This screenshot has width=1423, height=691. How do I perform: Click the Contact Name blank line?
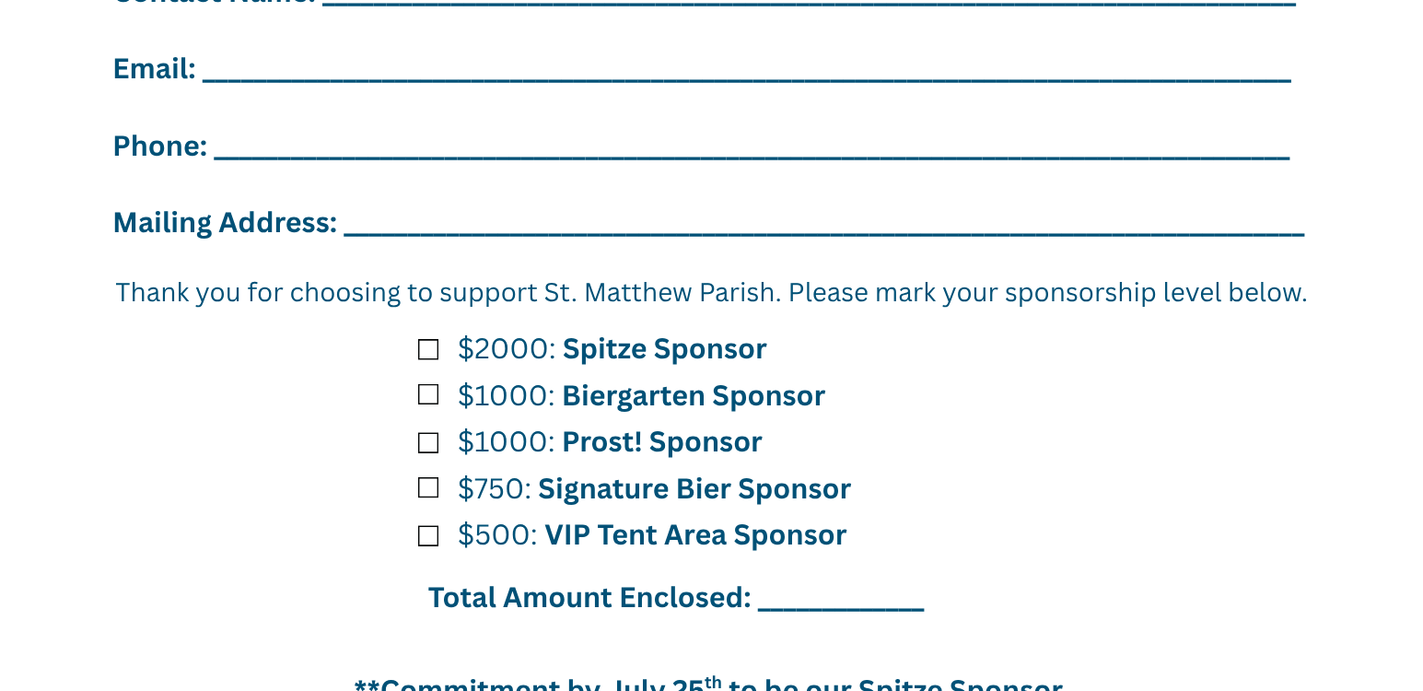[810, 4]
